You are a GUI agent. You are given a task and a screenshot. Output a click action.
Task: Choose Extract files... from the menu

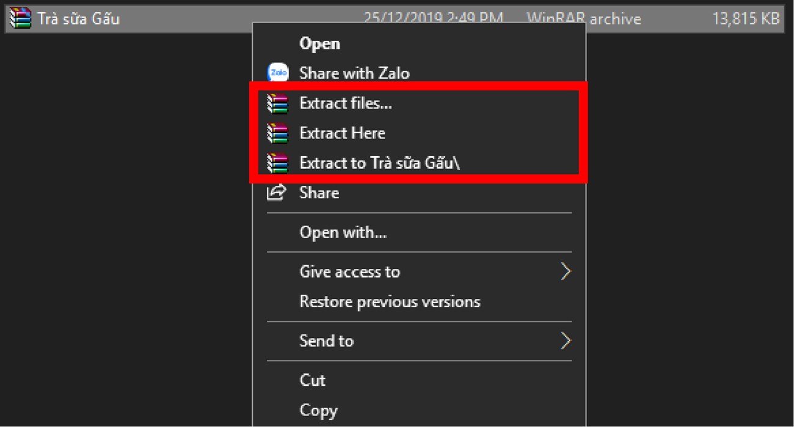[346, 103]
